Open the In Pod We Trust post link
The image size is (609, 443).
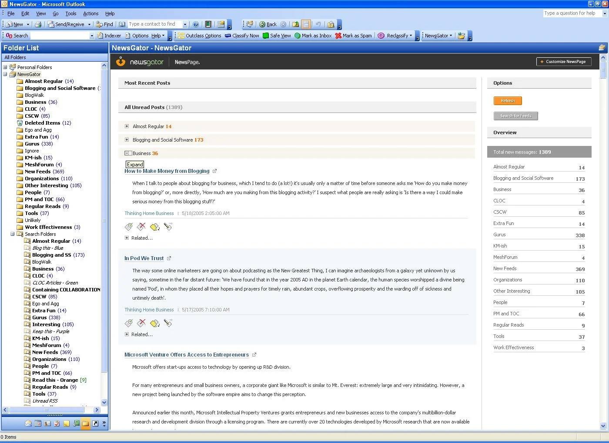[144, 258]
